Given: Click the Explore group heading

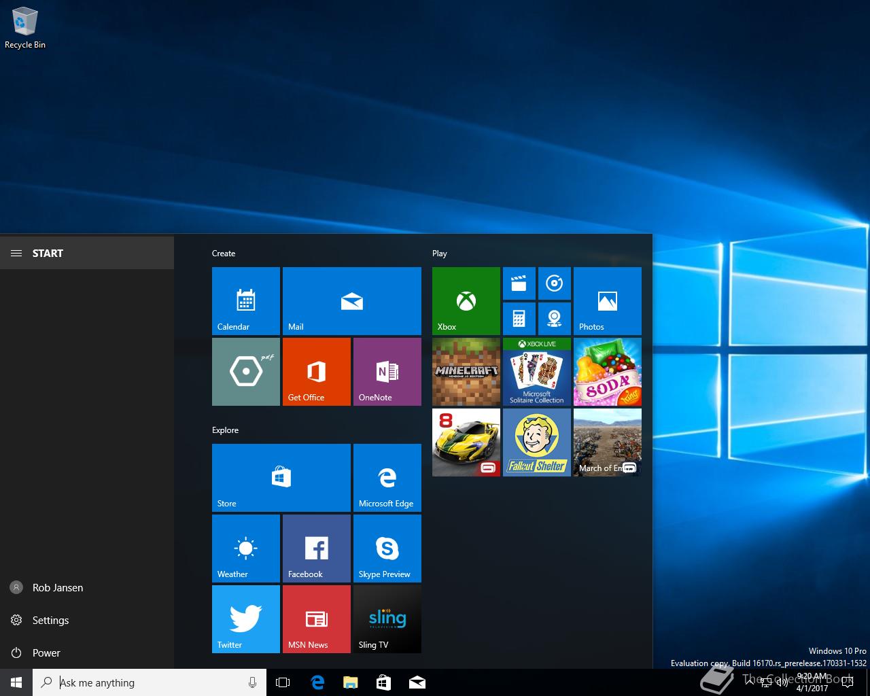Looking at the screenshot, I should pyautogui.click(x=225, y=430).
